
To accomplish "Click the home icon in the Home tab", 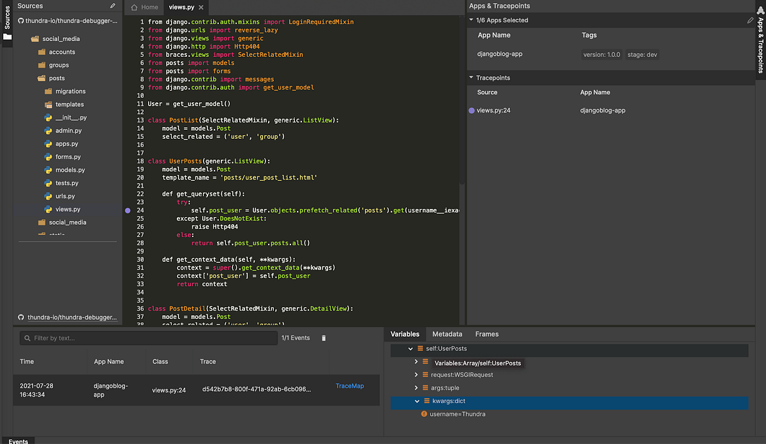I will coord(134,7).
